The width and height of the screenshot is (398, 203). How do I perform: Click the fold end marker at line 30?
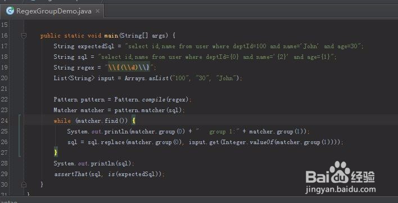click(x=24, y=184)
